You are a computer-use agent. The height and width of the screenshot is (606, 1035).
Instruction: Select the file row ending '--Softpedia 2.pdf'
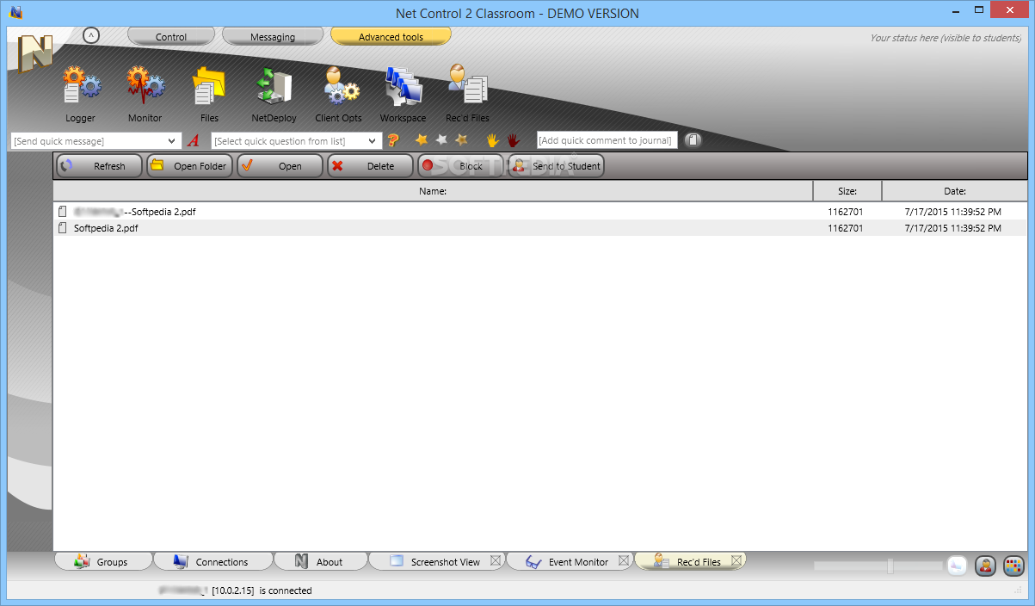point(540,211)
